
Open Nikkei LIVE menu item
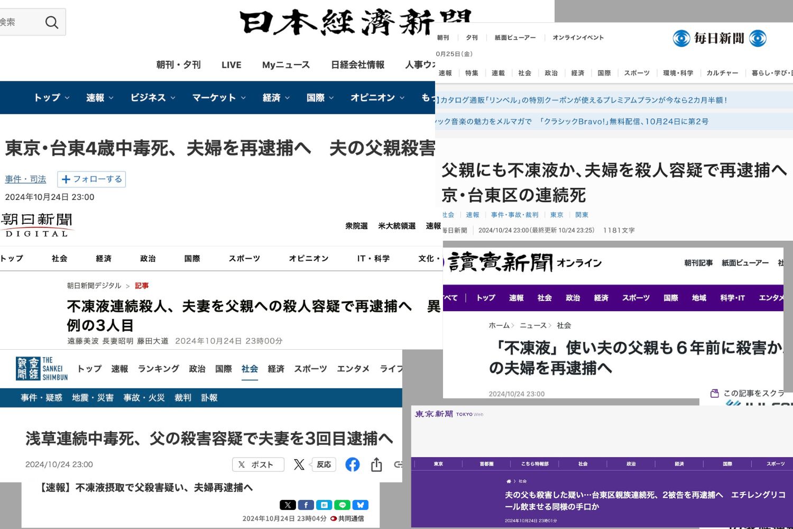pyautogui.click(x=231, y=65)
